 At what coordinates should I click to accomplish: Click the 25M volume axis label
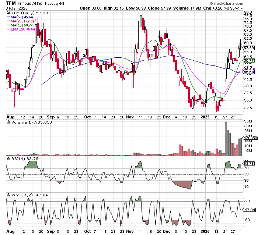(248, 131)
